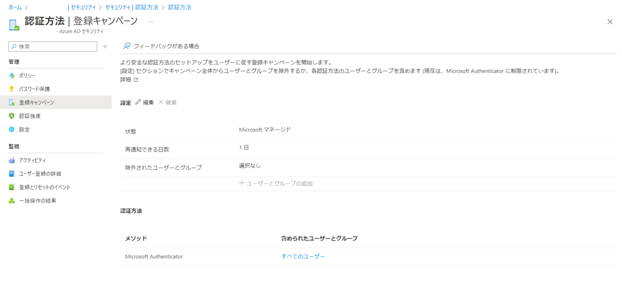Click the ユーザー登録の詳細 icon
The width and height of the screenshot is (622, 282).
click(x=12, y=174)
